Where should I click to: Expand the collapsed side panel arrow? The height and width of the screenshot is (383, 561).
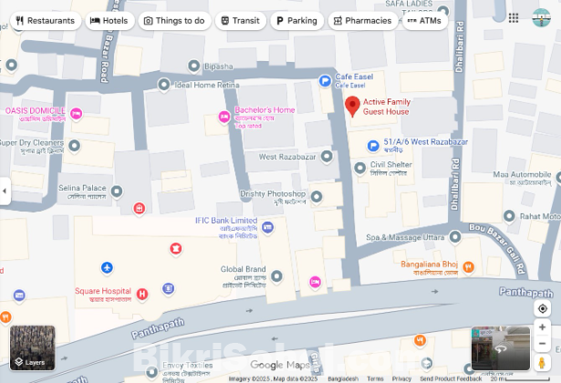pos(5,191)
